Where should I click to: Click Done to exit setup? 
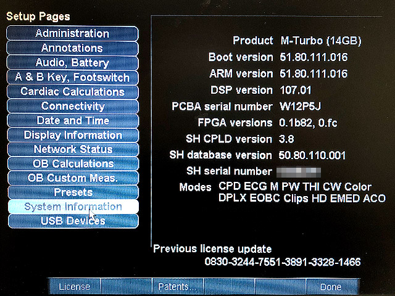coord(331,286)
